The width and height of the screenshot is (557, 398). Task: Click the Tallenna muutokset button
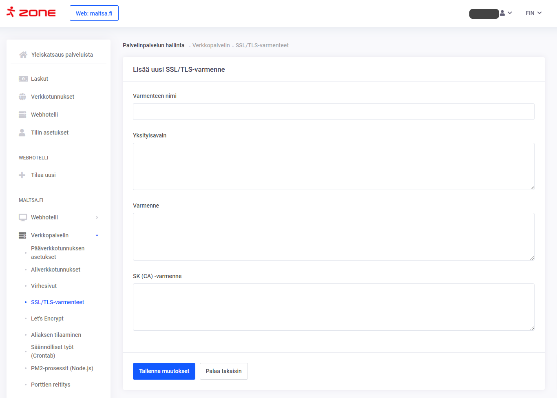(x=164, y=371)
